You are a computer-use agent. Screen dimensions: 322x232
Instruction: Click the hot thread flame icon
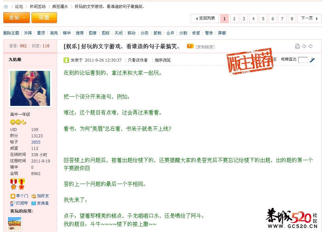click(x=190, y=46)
